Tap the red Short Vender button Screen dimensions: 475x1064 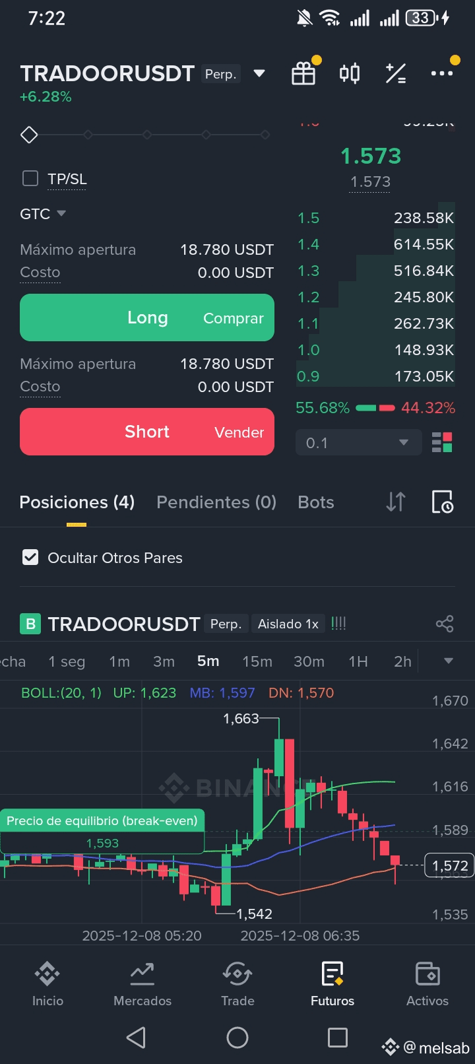click(147, 432)
